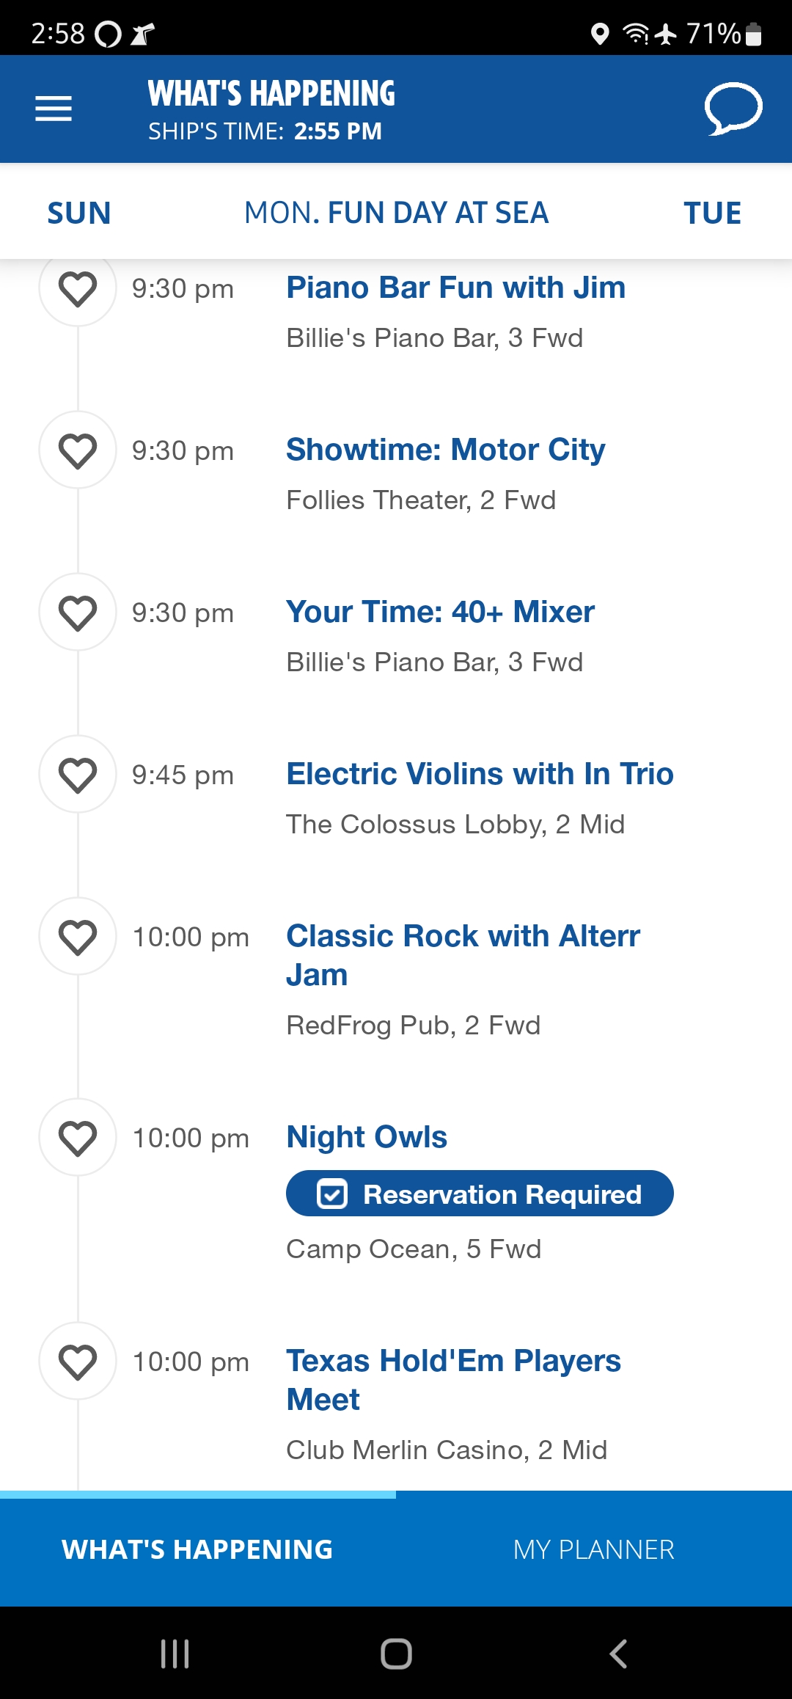Tap heart for Electric Violins with In Trio
The height and width of the screenshot is (1699, 792).
coord(78,775)
